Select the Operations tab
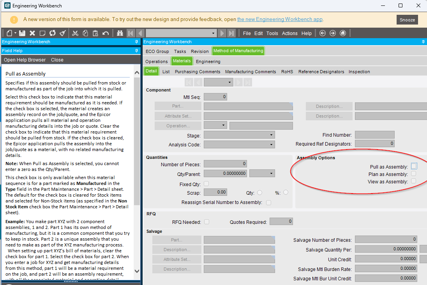 click(157, 62)
